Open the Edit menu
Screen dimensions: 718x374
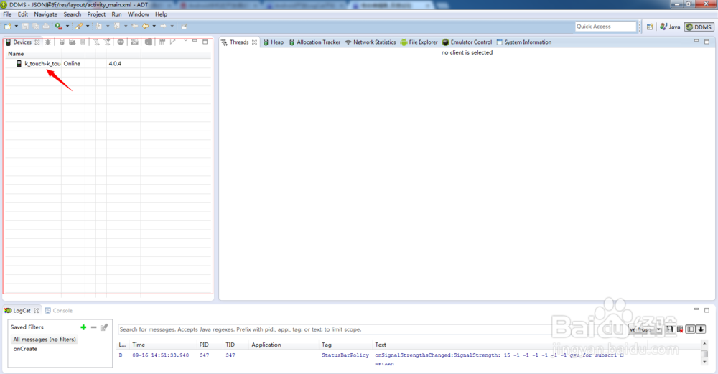pos(23,14)
